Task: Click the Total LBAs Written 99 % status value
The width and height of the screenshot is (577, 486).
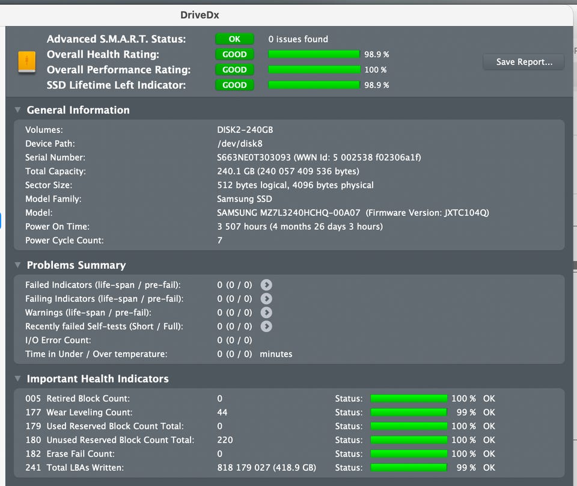Action: point(466,467)
